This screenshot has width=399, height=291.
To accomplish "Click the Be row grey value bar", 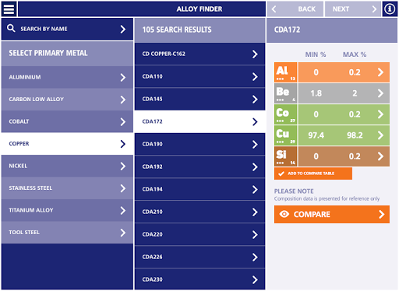I will point(344,93).
